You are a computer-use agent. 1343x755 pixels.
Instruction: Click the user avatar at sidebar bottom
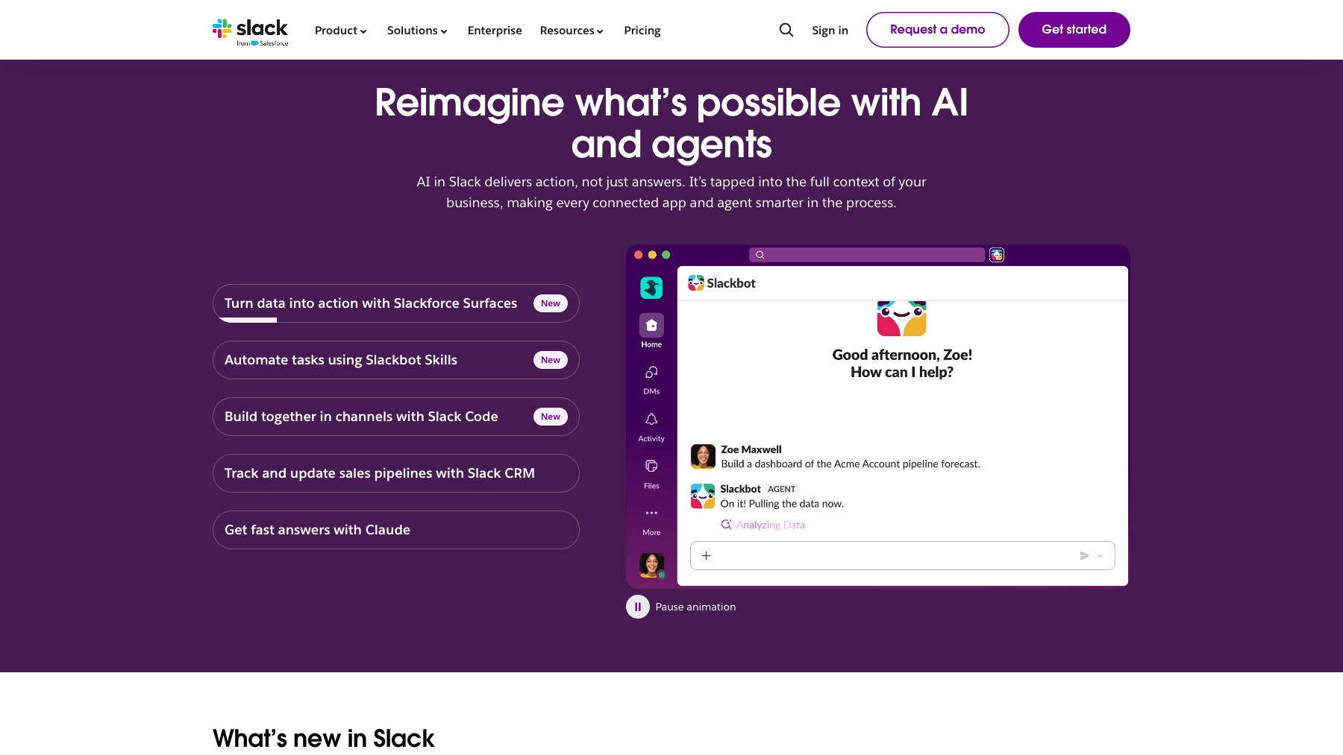click(651, 565)
